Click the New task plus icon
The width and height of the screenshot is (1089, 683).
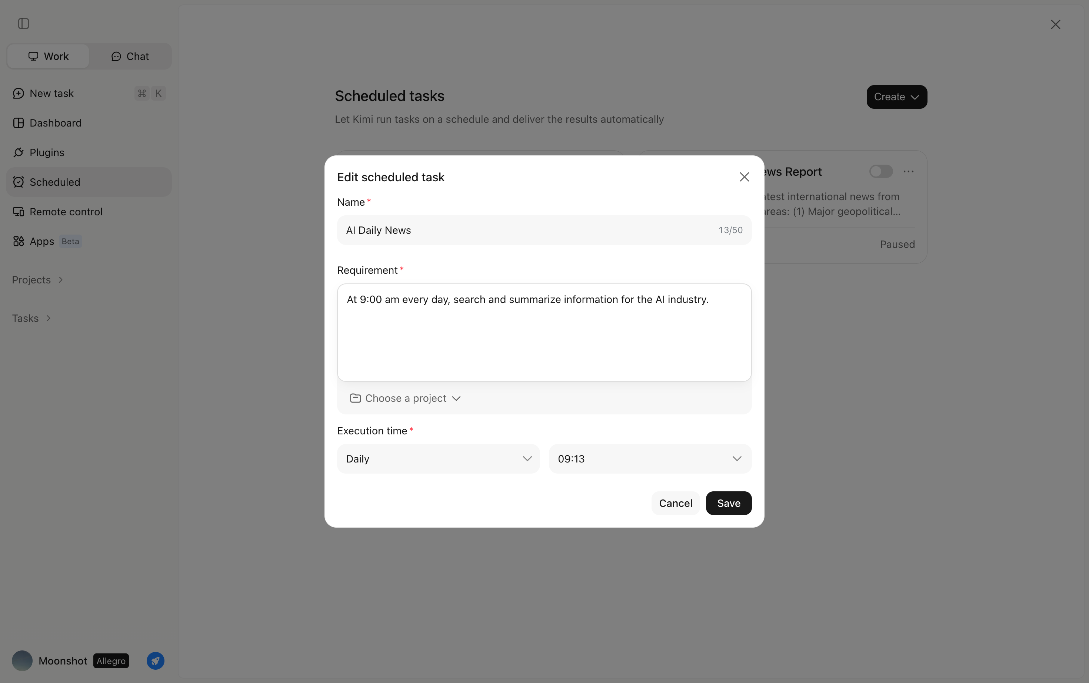(19, 94)
